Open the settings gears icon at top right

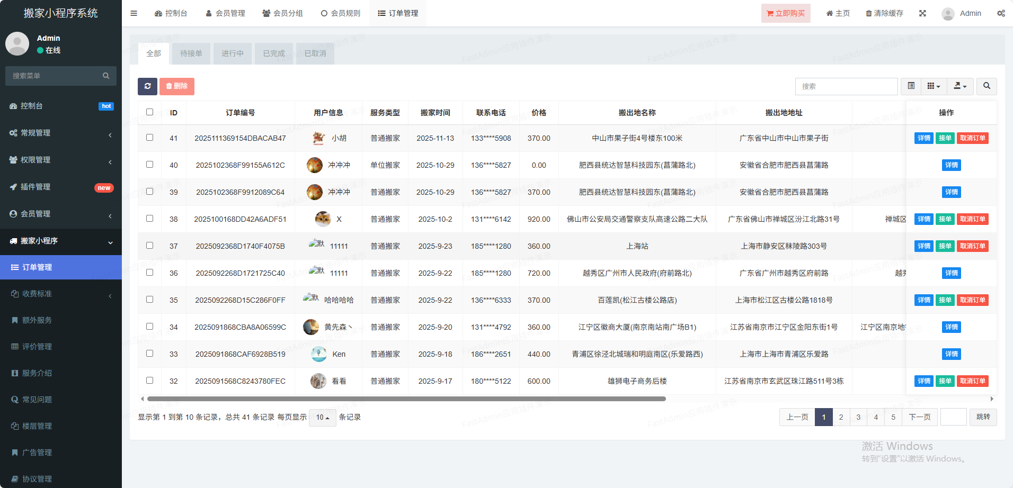tap(1001, 13)
